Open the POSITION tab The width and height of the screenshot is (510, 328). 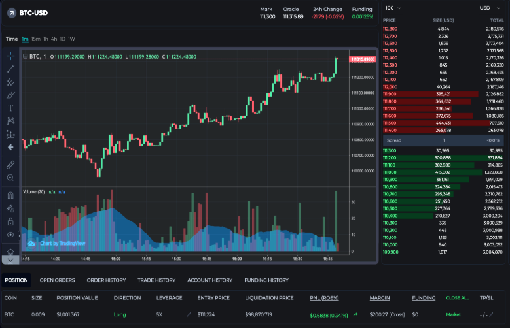tap(16, 280)
